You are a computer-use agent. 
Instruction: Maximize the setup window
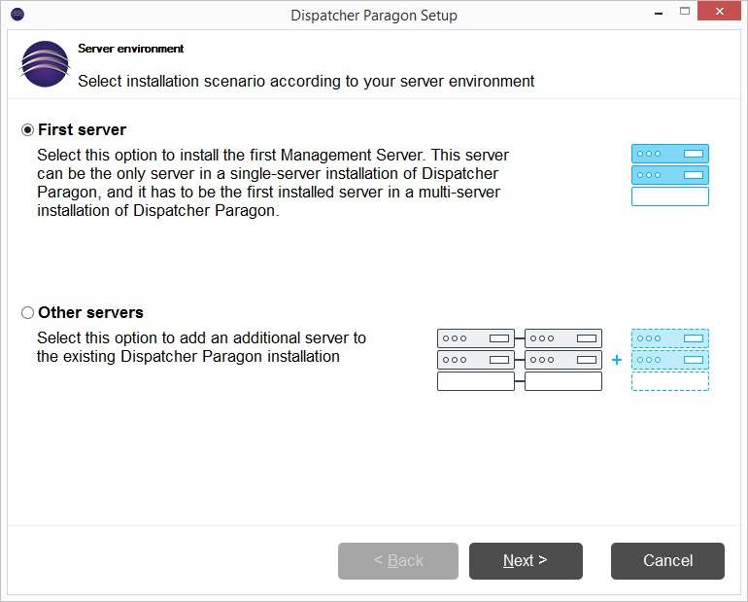685,12
